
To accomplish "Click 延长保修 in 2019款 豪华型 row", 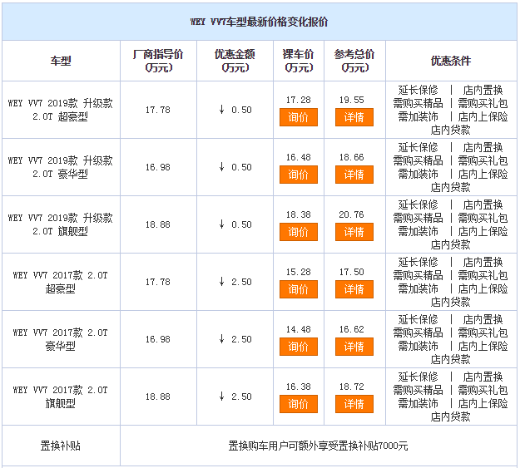I will tap(418, 147).
